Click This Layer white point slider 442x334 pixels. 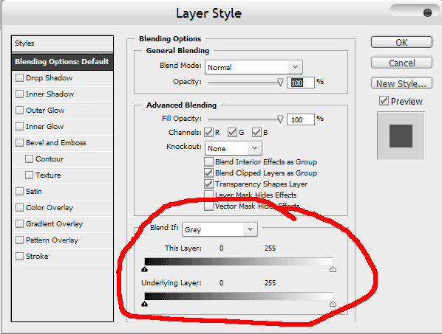pos(333,269)
